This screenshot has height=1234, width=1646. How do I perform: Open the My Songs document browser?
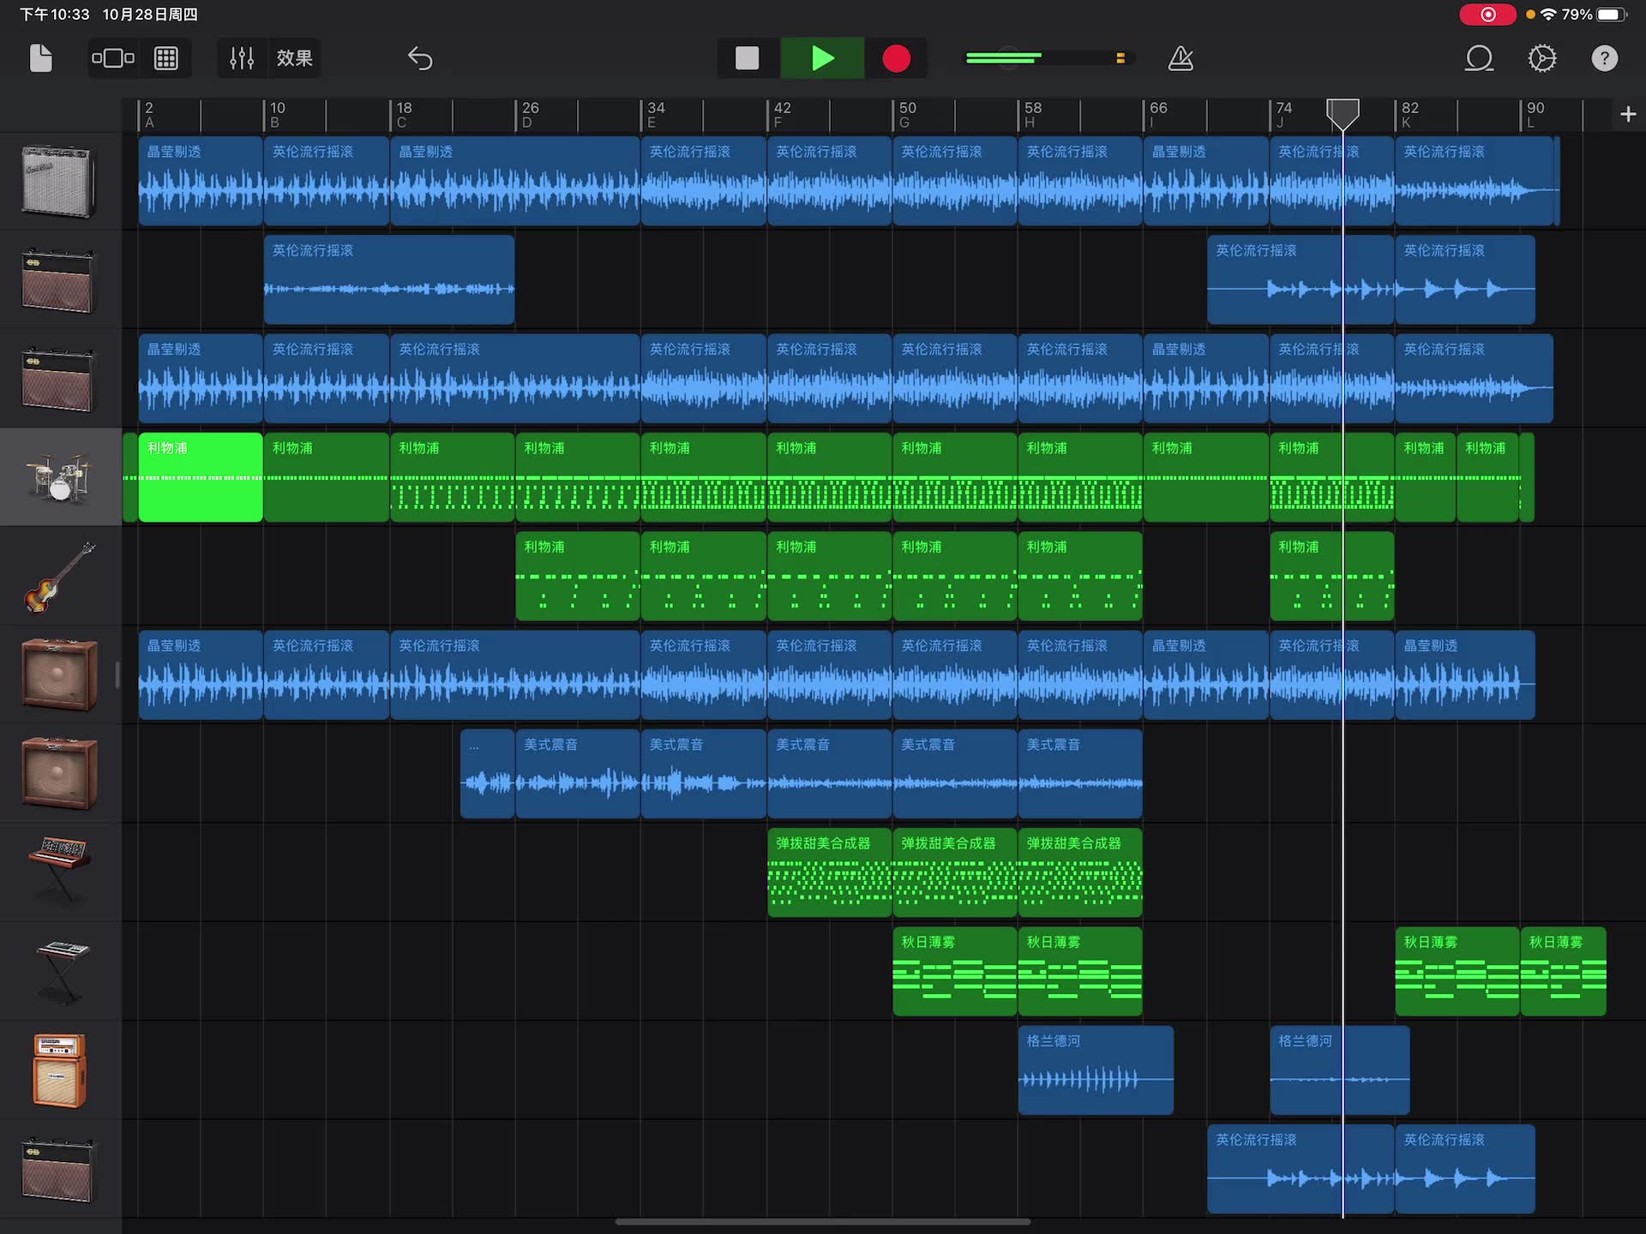(40, 58)
